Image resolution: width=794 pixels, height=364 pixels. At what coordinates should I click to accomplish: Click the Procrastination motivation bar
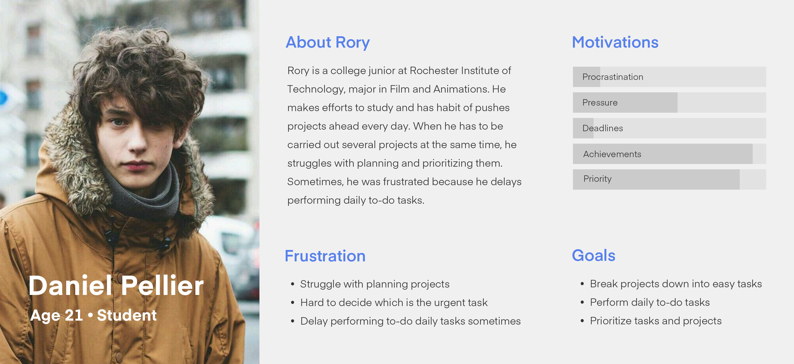(x=669, y=77)
